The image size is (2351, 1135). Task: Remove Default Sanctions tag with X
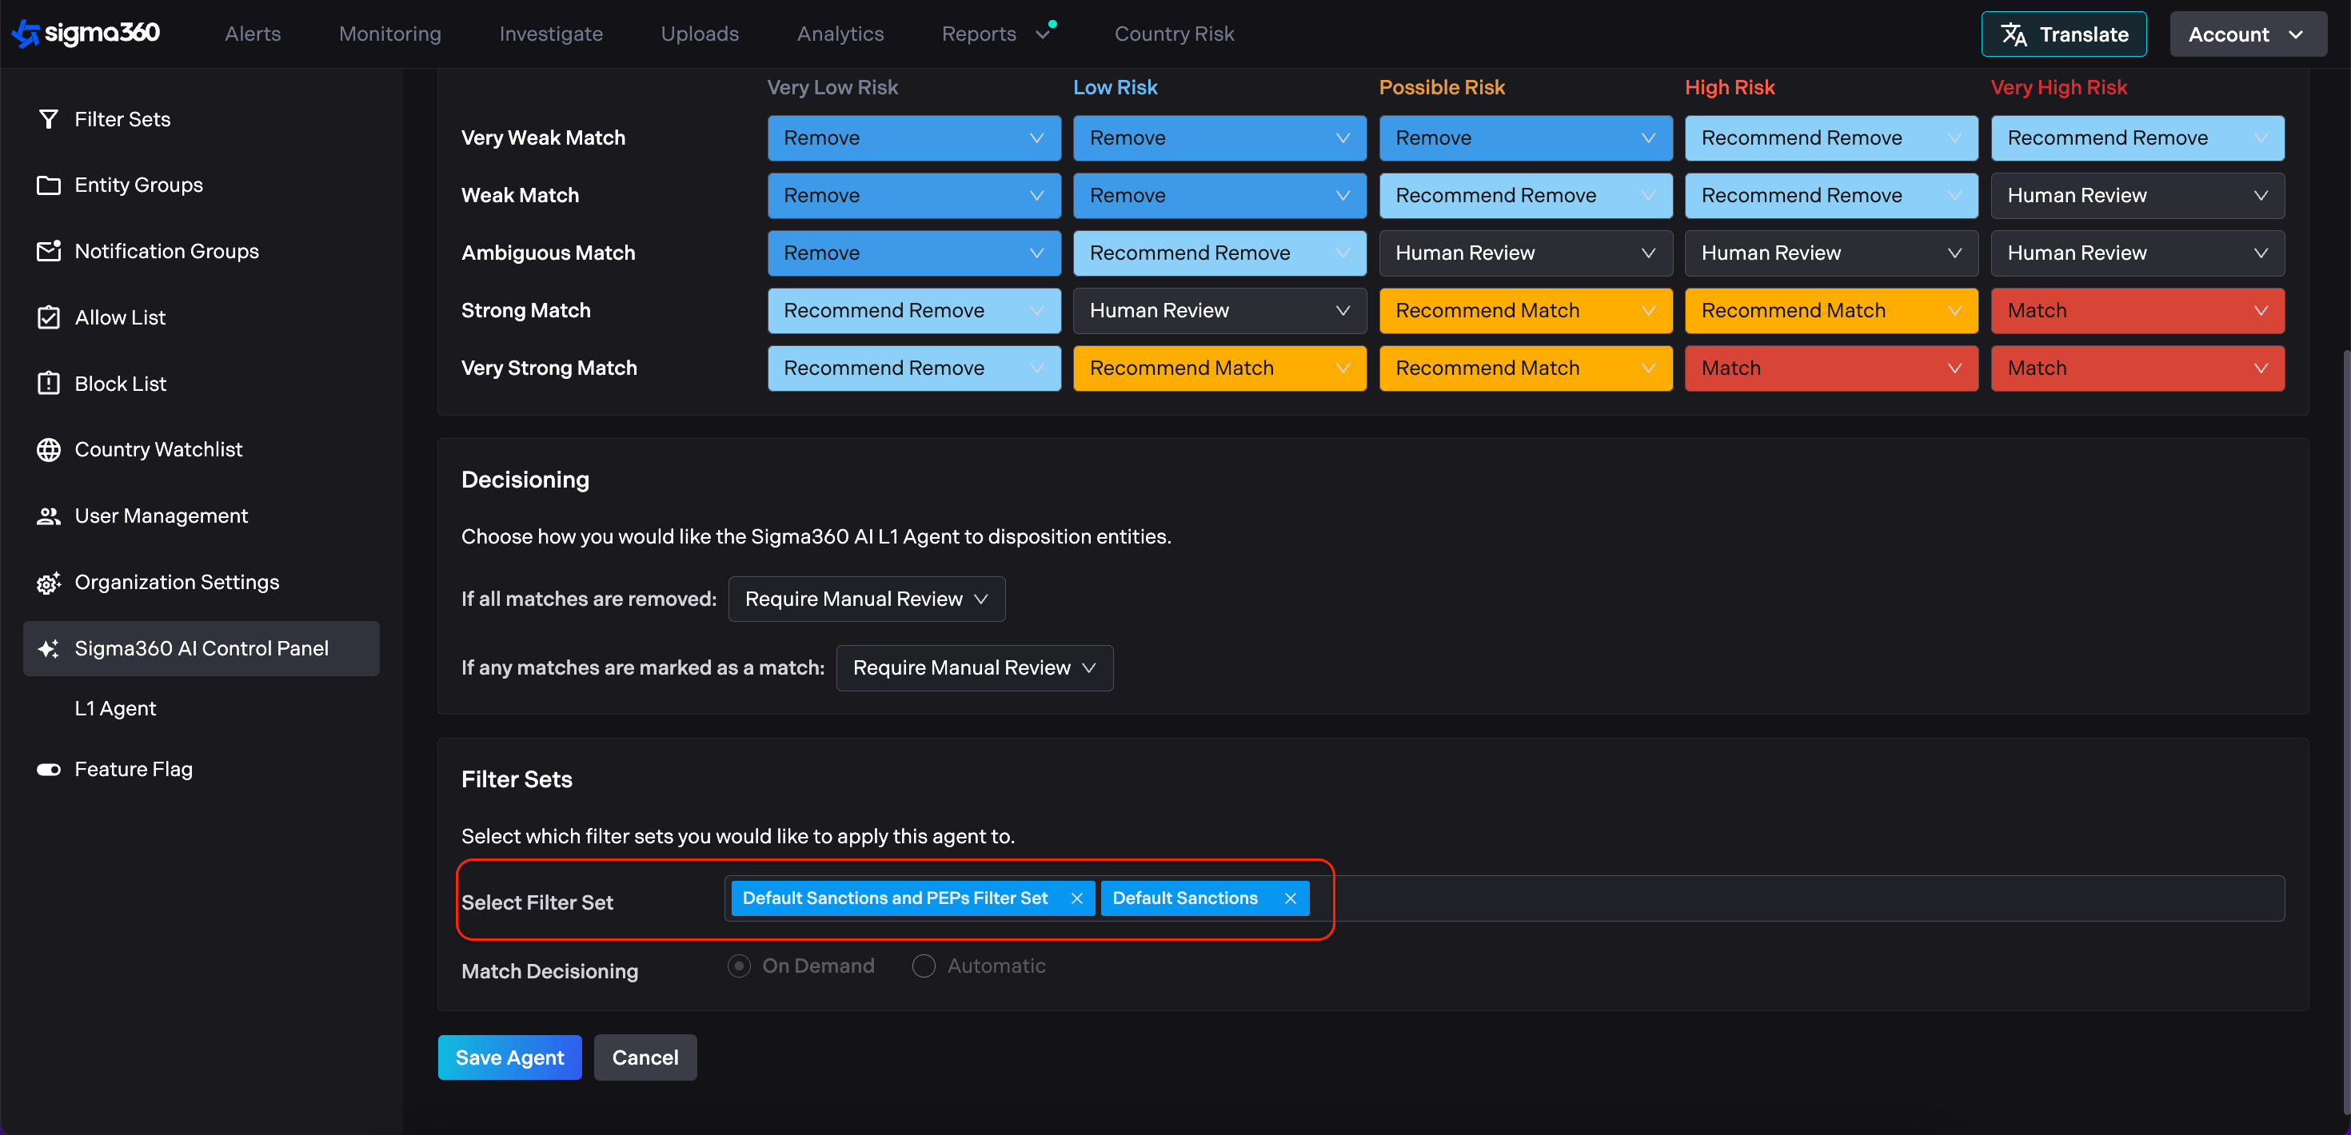coord(1291,898)
